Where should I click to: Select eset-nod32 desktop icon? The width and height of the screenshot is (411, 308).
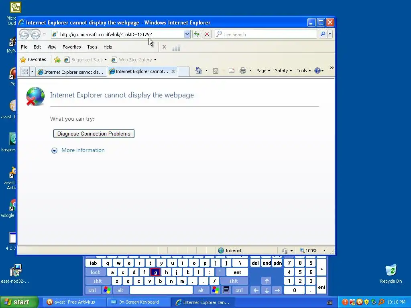[x=15, y=274]
